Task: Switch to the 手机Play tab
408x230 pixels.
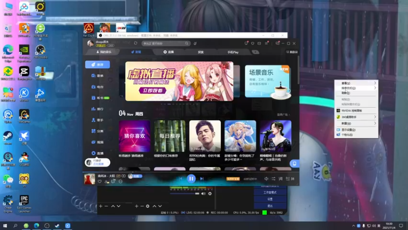Action: click(233, 52)
